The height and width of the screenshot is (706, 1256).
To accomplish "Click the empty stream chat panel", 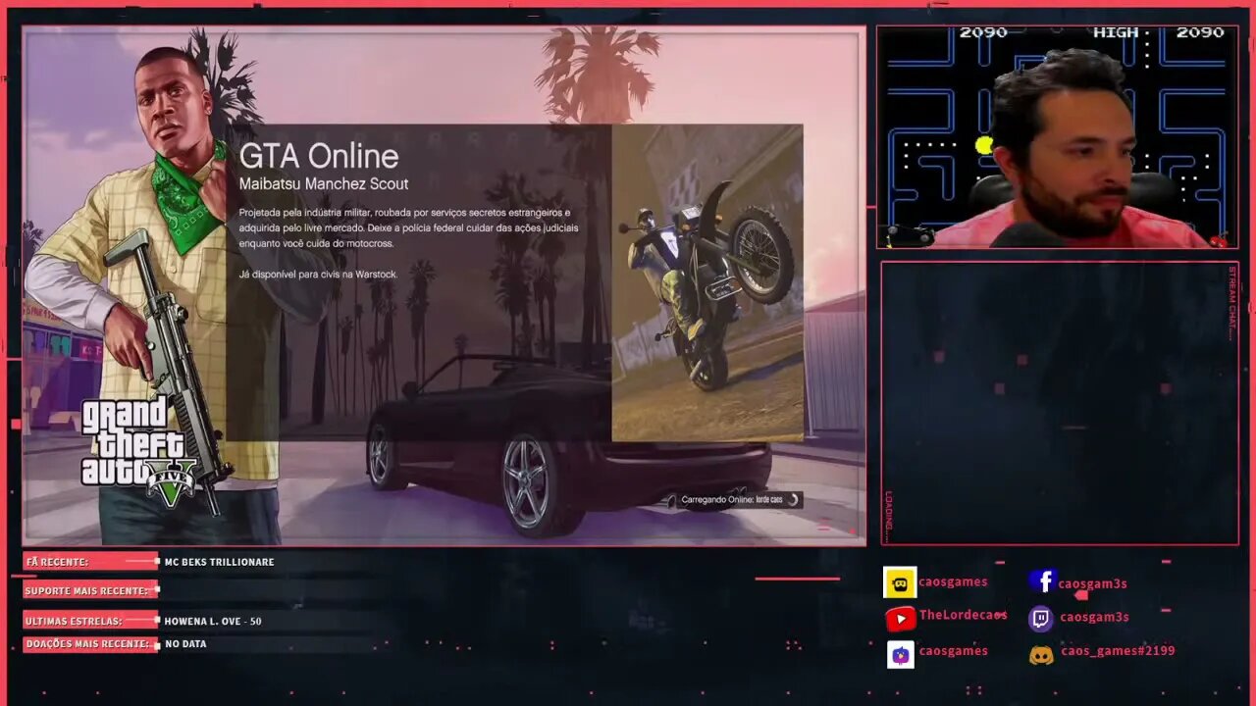I will pos(1060,403).
